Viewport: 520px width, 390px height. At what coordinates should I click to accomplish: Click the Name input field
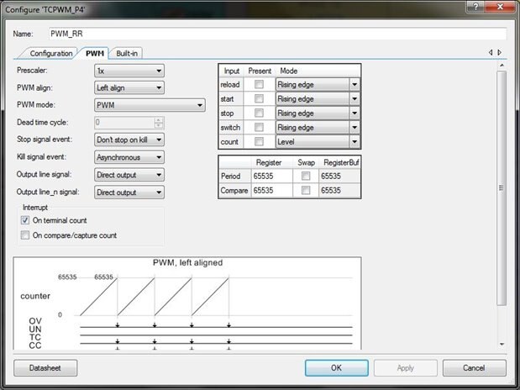[x=277, y=34]
